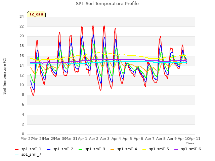Select the sp1_smT_7 legend label

pos(31,154)
